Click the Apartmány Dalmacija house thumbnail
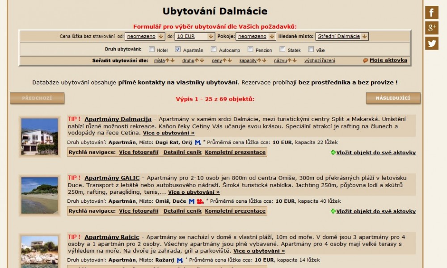Image resolution: width=447 pixels, height=268 pixels. tap(39, 136)
